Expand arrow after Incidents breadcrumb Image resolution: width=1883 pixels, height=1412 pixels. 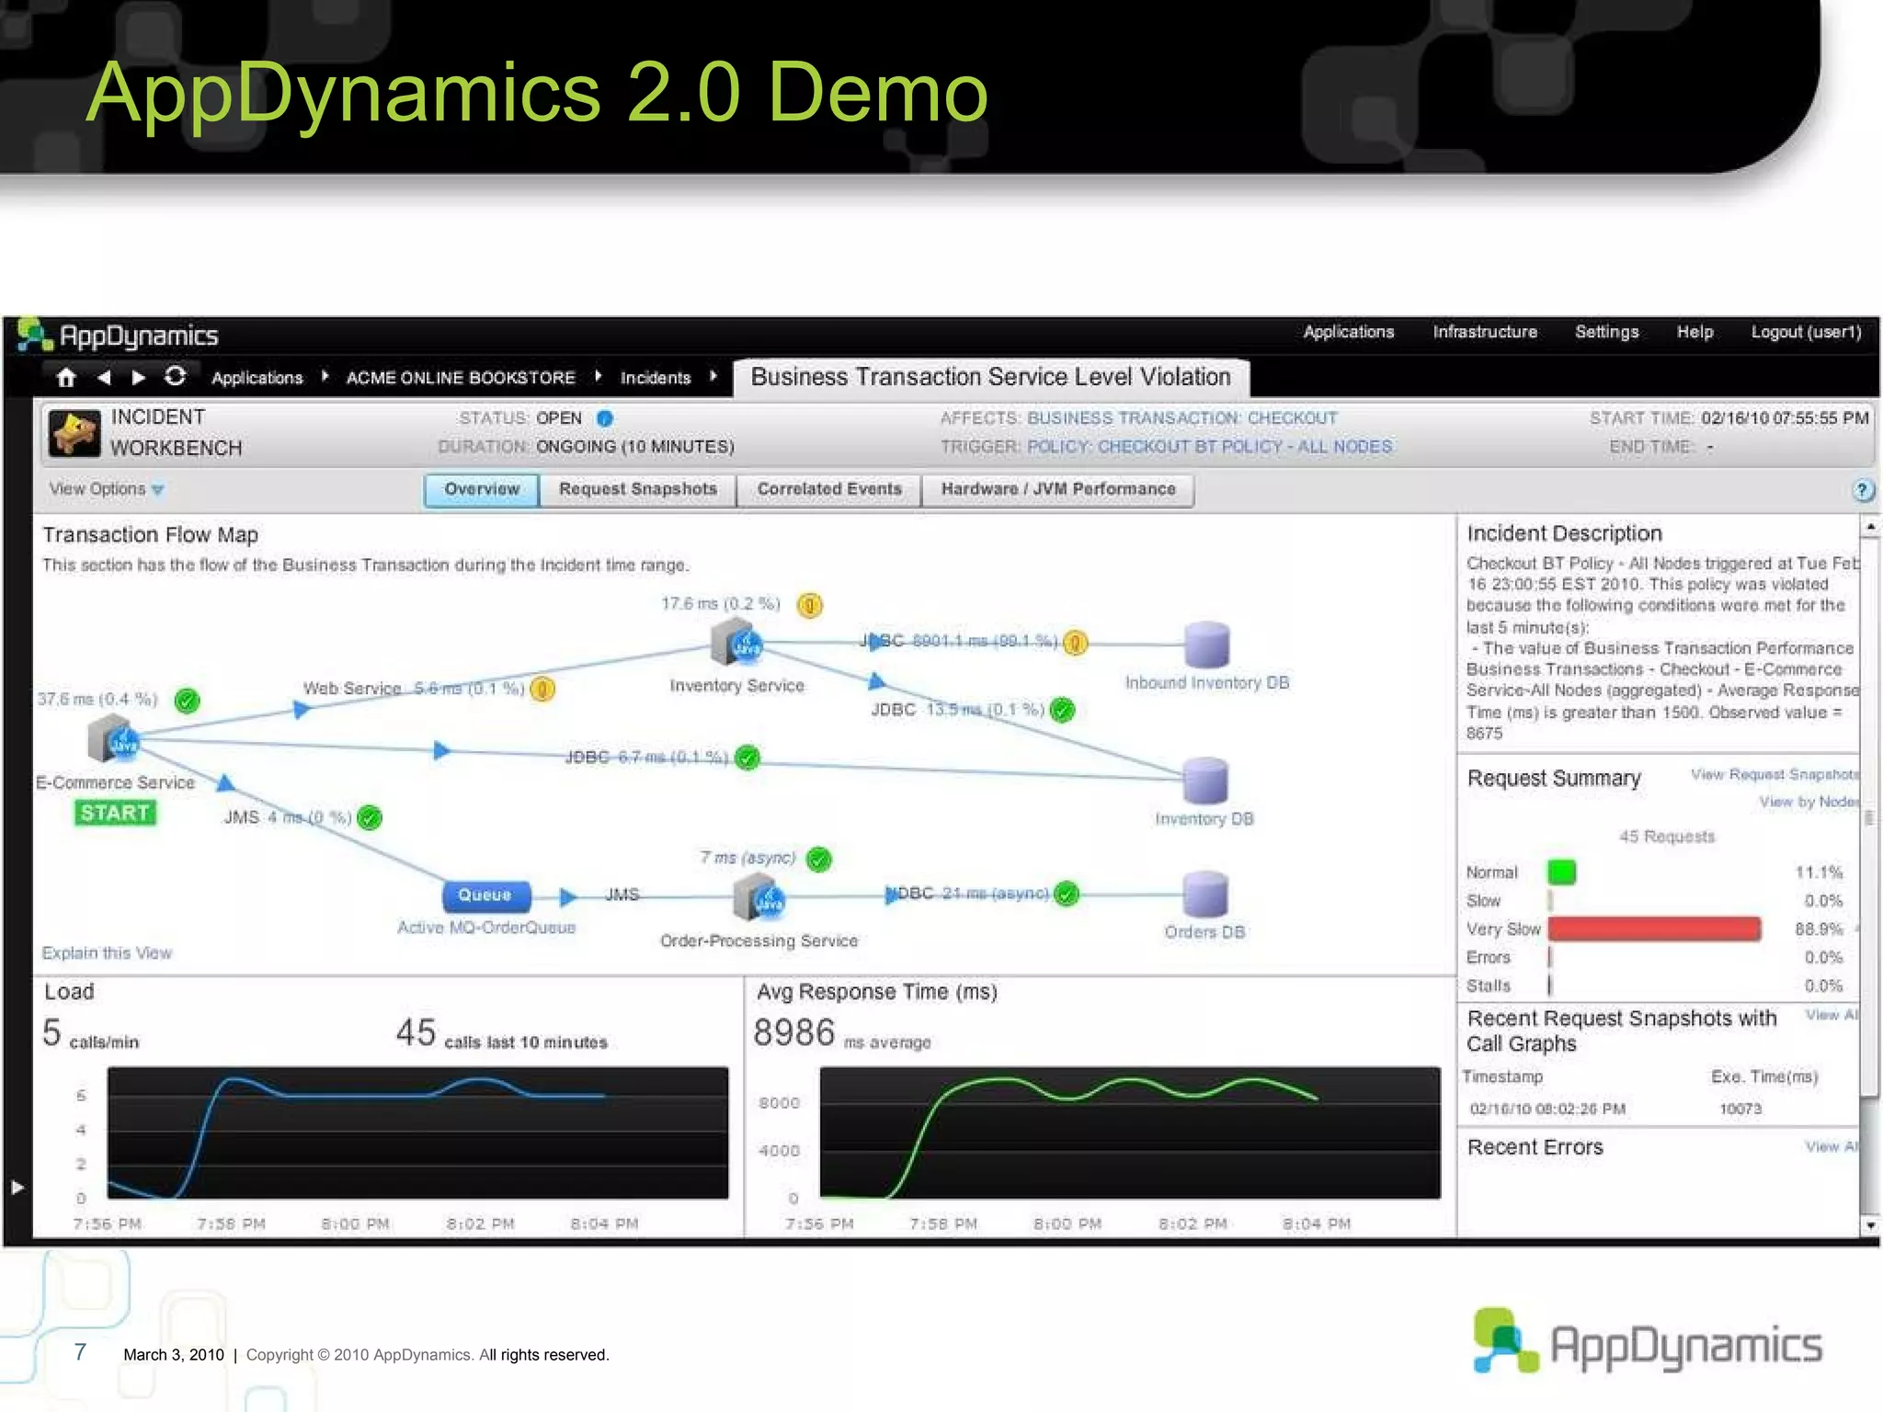point(713,376)
